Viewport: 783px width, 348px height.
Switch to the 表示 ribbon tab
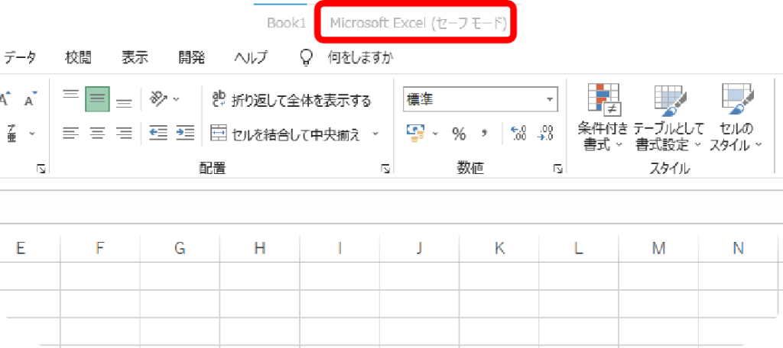click(x=135, y=57)
